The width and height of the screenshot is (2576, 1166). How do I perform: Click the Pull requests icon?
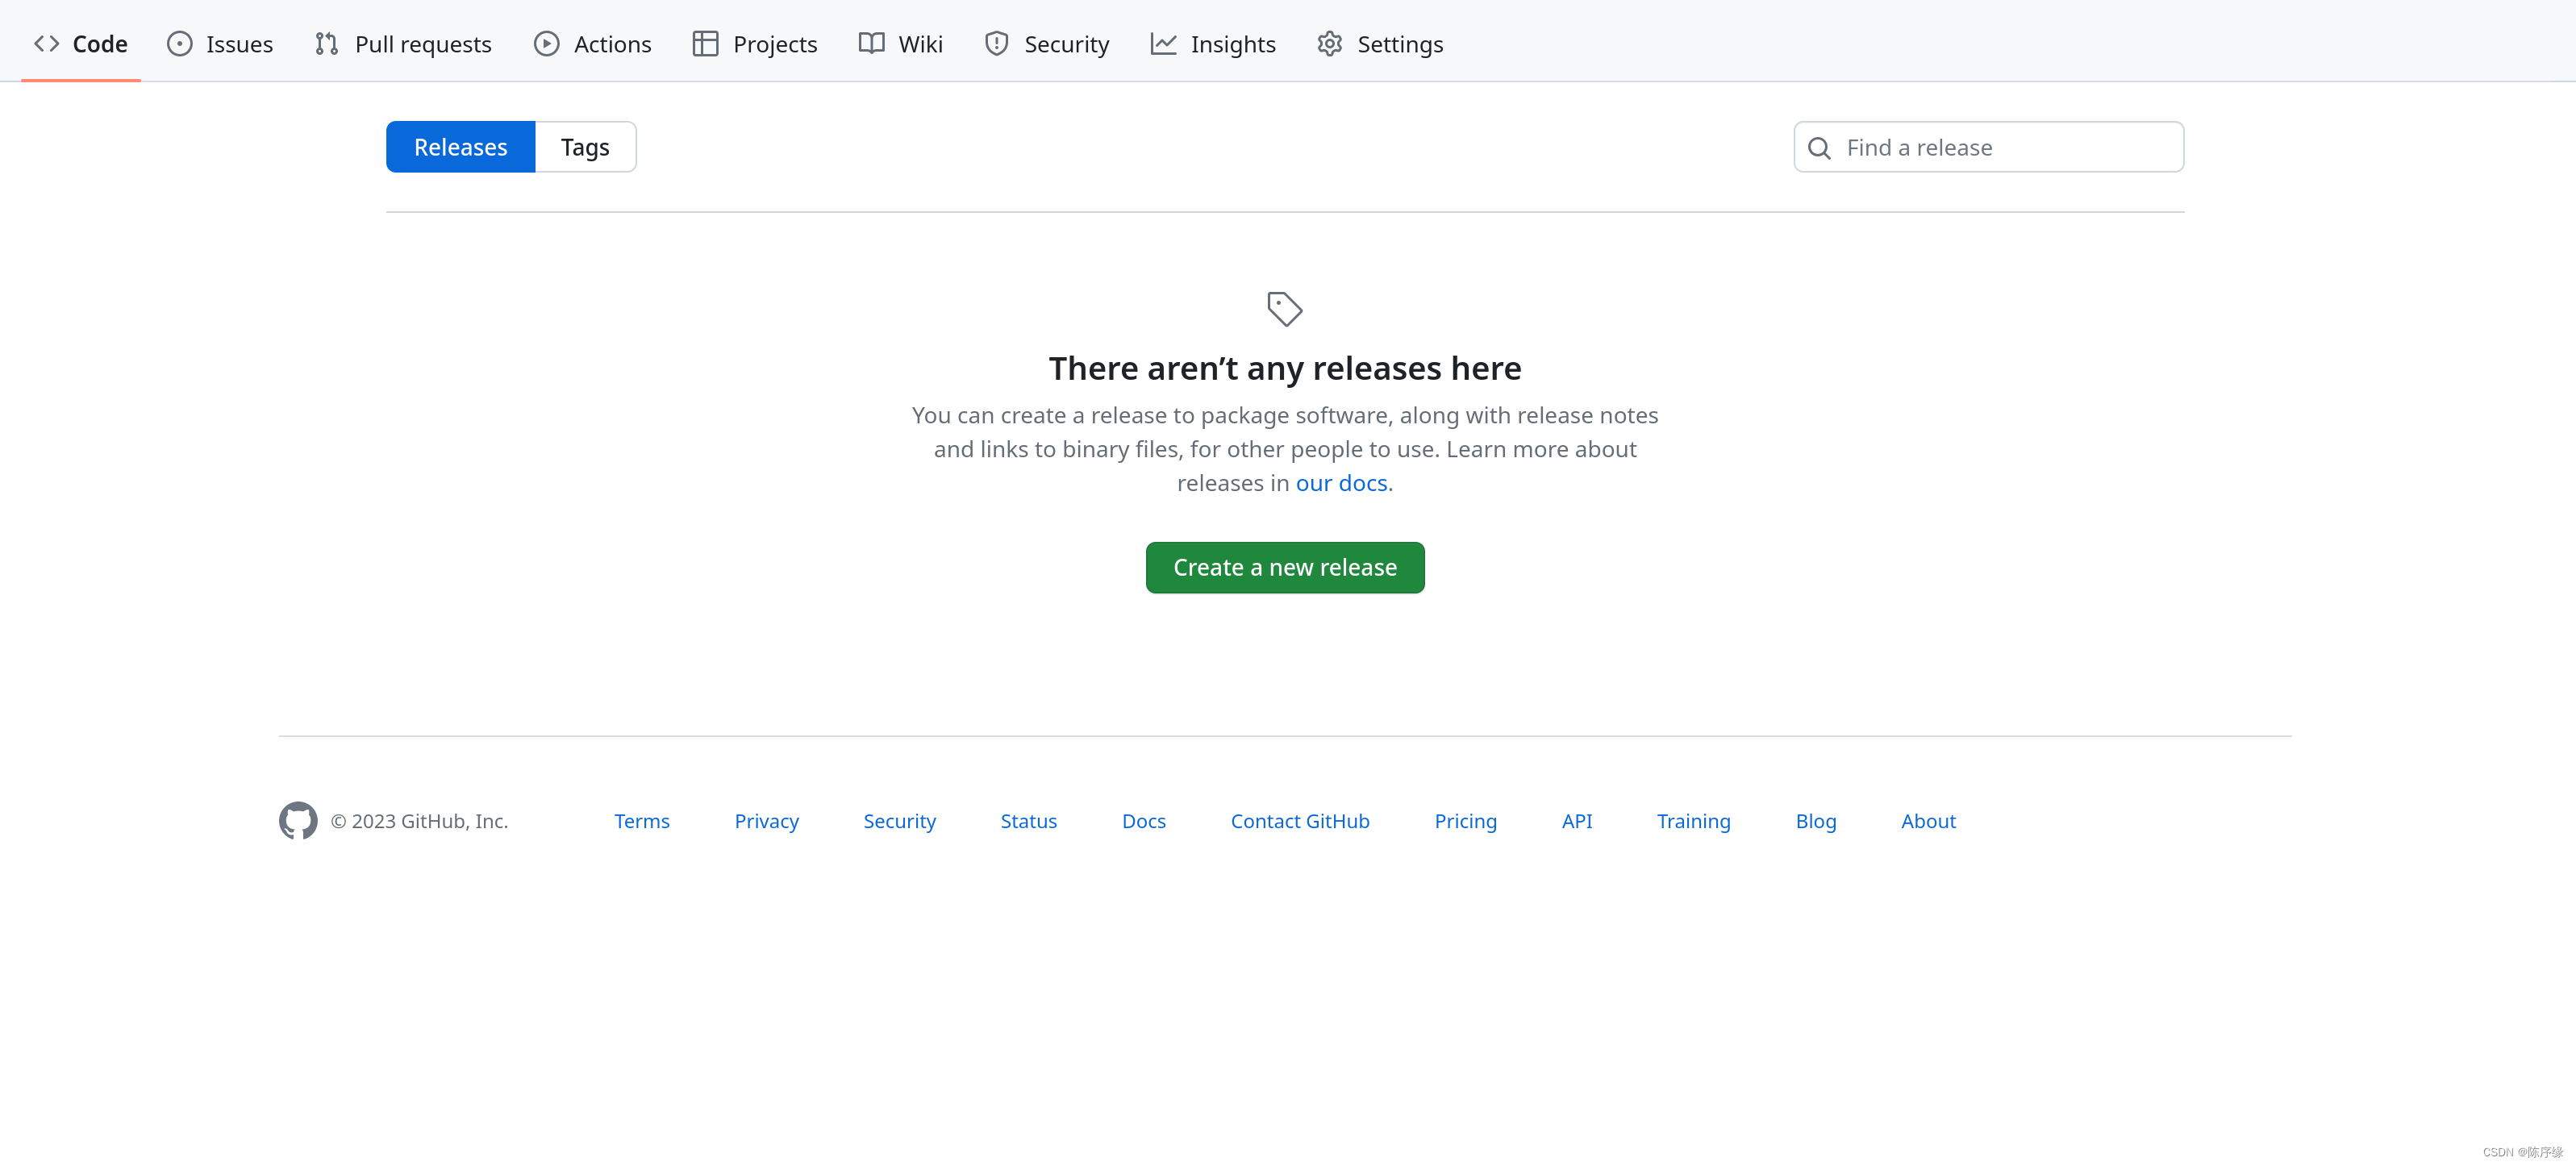325,43
